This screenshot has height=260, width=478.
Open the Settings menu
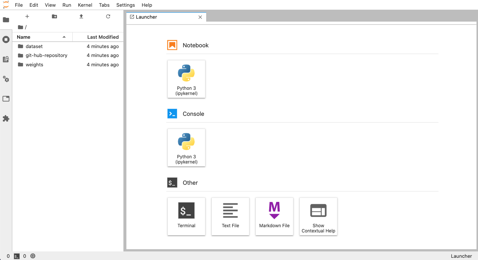(x=126, y=5)
